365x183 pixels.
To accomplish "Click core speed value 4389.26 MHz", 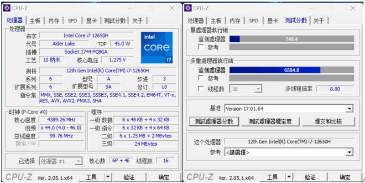I will (x=62, y=120).
